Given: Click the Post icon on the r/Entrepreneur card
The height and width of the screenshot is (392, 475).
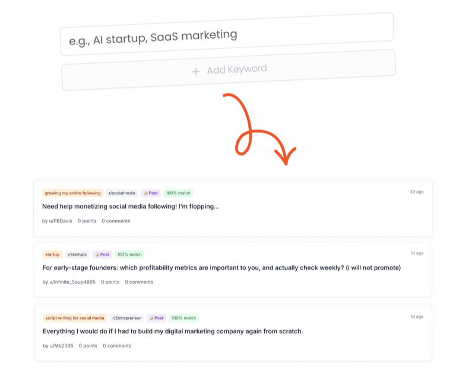Looking at the screenshot, I should point(152,318).
